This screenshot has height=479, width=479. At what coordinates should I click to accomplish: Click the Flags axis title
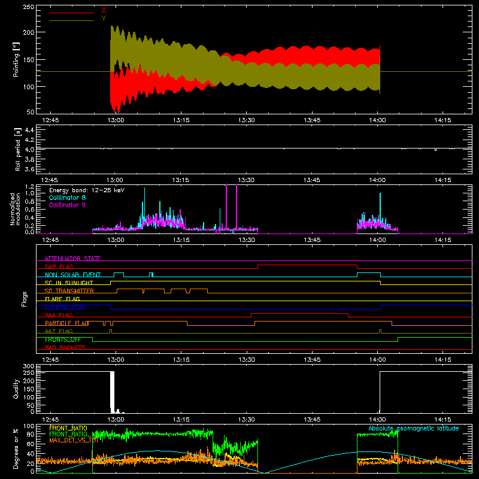pos(24,299)
